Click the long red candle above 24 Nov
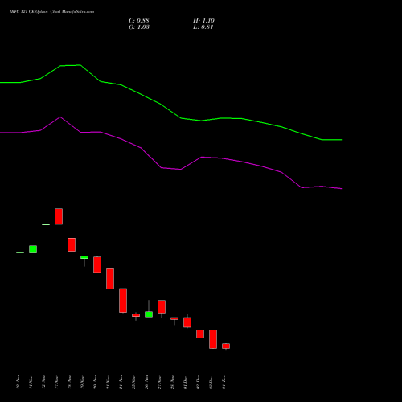Screen dimensions: 402x402 (x=123, y=301)
